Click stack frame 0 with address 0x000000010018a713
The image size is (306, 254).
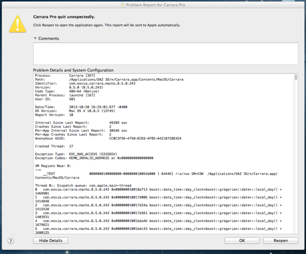(158, 189)
